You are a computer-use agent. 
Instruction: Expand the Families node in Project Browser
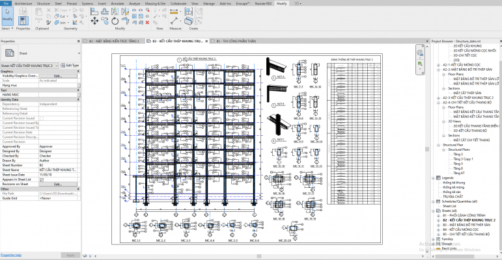(434, 239)
